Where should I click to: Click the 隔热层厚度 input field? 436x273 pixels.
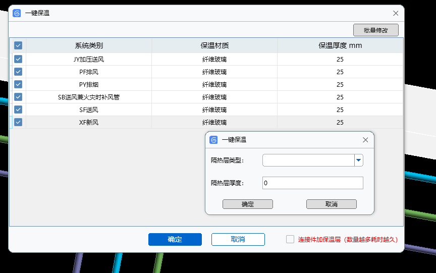312,183
